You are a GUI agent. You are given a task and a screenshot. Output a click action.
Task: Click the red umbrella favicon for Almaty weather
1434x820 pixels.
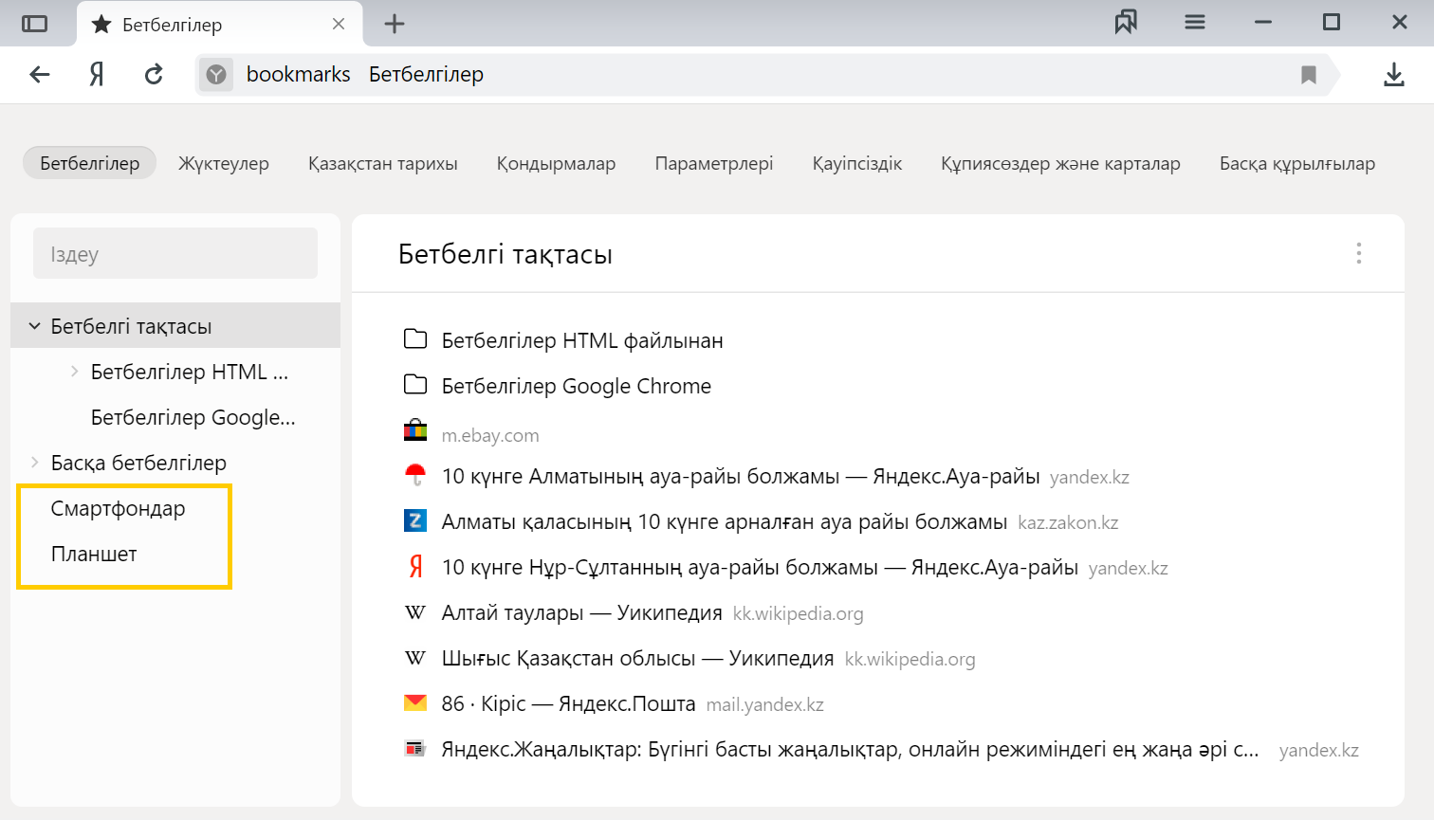click(415, 476)
